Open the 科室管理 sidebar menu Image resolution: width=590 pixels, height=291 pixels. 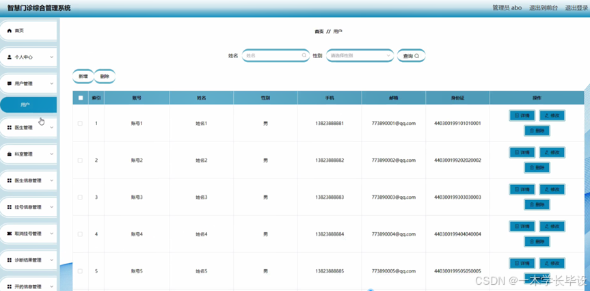coord(29,154)
